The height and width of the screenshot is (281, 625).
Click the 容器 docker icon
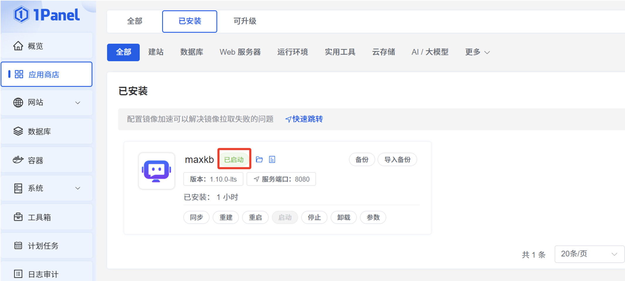18,160
